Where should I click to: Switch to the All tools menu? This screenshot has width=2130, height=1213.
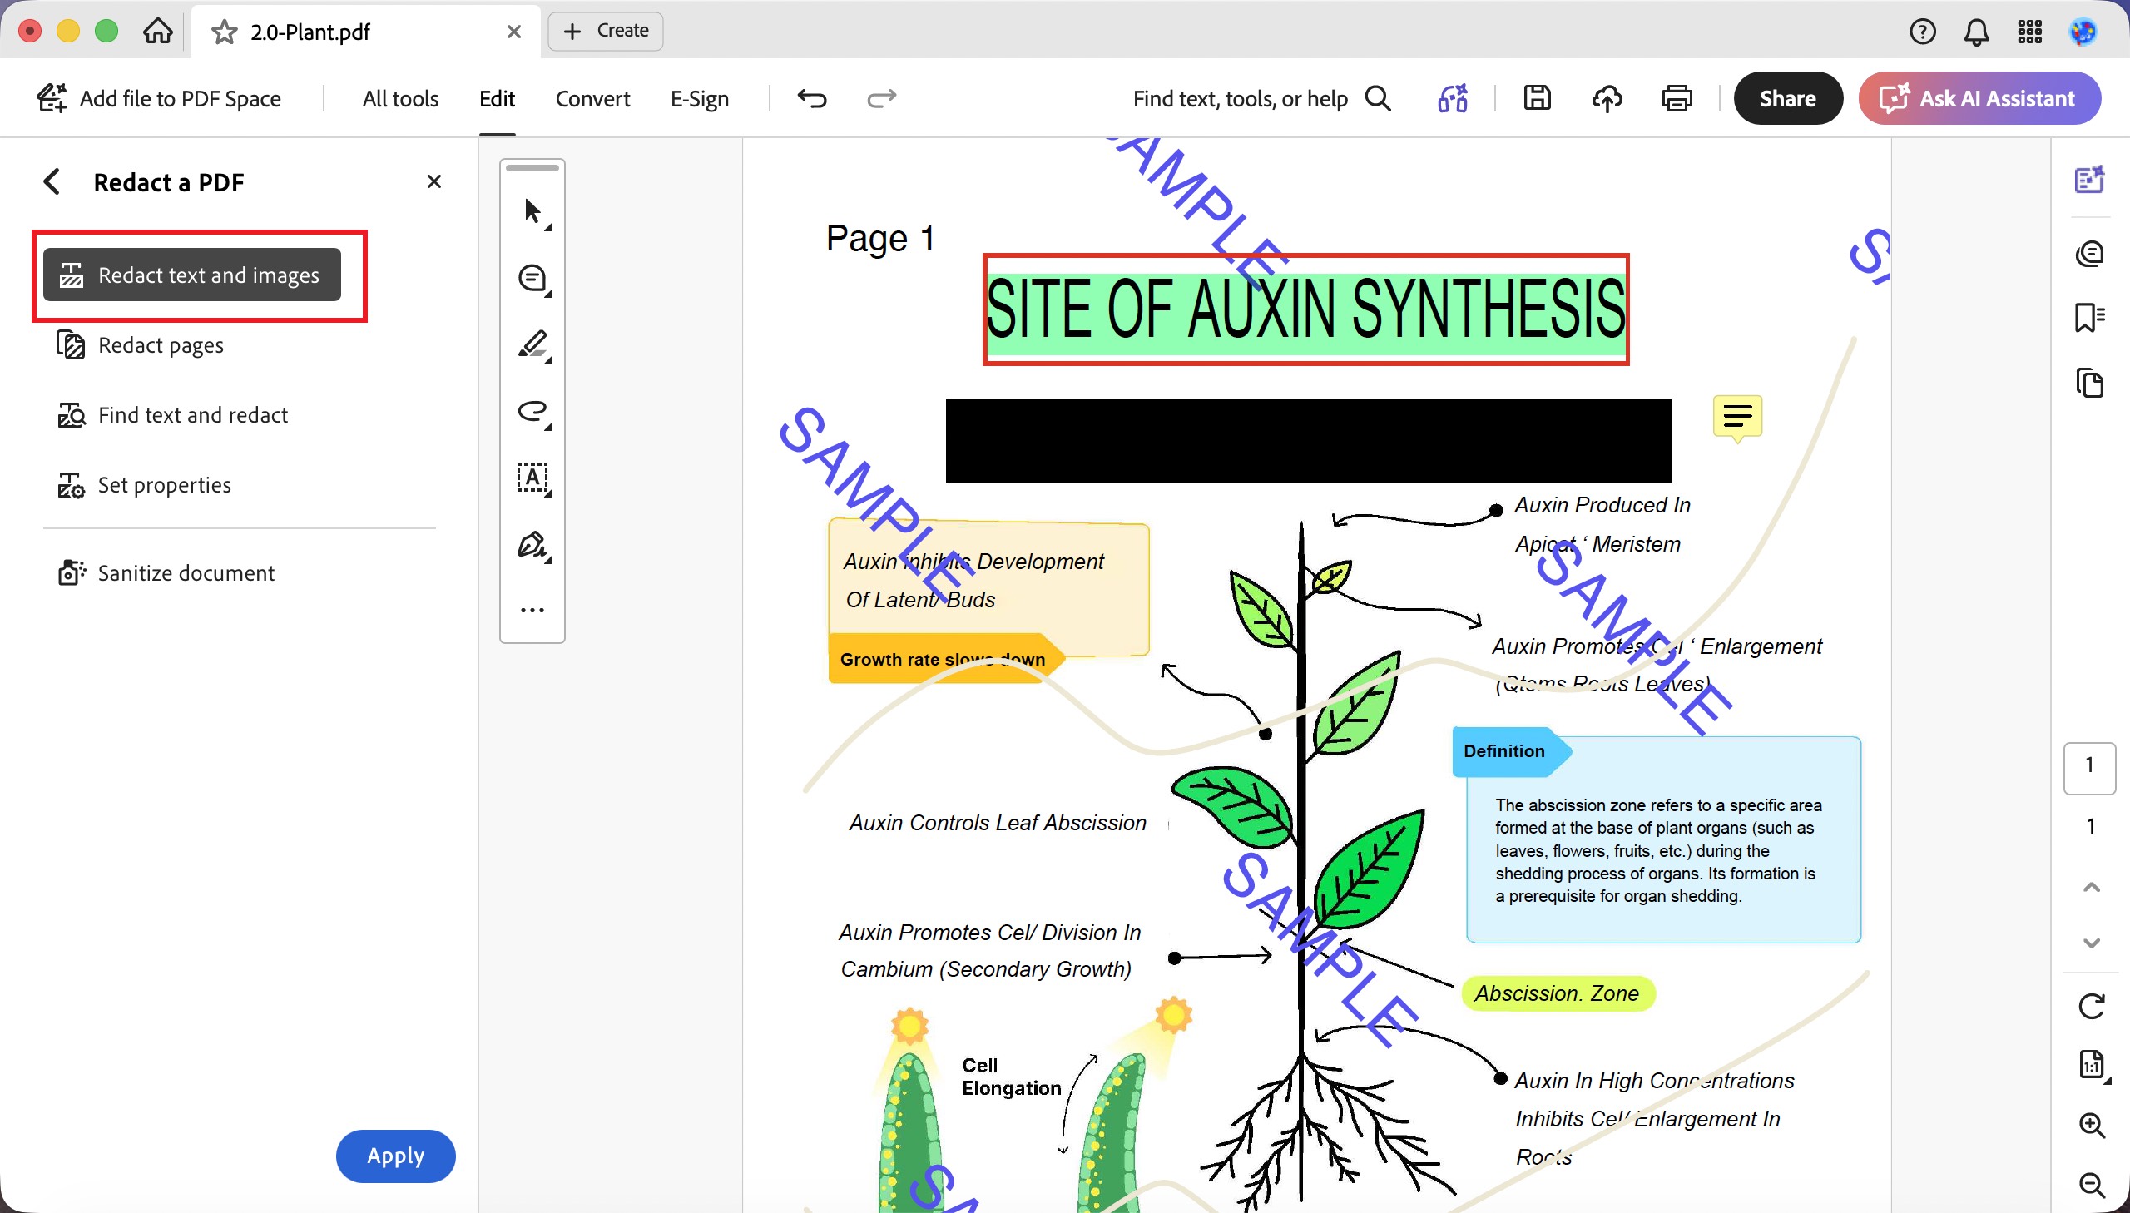click(400, 98)
